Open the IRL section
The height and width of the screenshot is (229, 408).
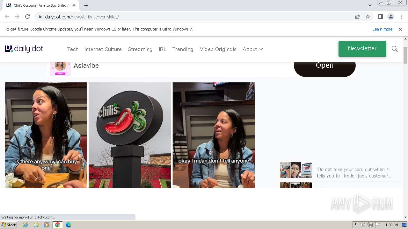coord(162,49)
